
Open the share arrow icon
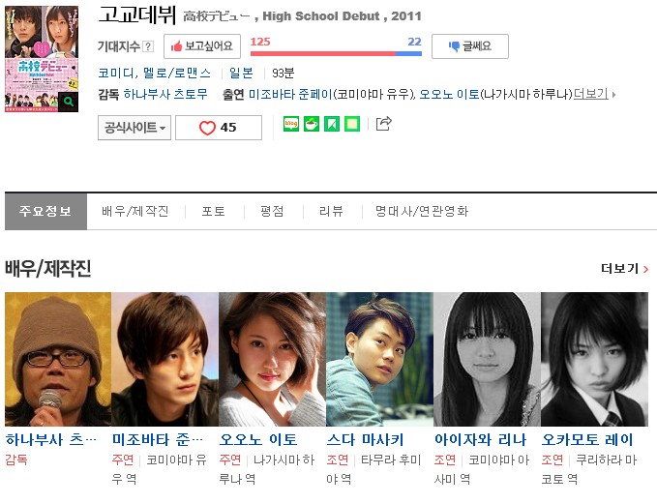383,123
